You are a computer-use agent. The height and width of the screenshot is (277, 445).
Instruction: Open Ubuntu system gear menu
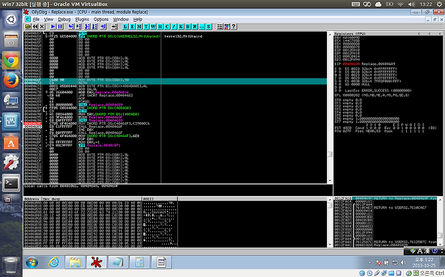coord(439,4)
